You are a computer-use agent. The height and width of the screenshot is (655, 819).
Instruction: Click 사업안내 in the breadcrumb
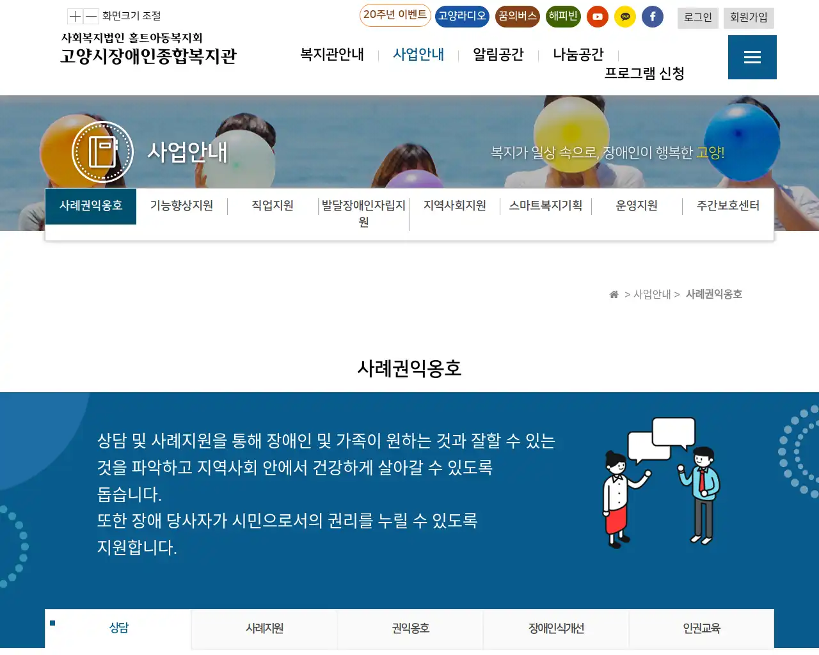(x=652, y=294)
